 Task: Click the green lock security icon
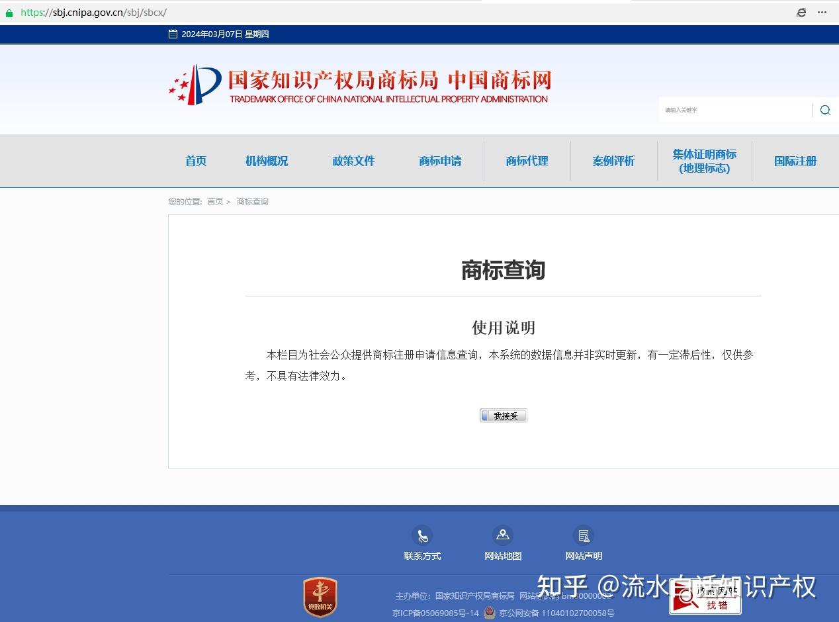click(x=9, y=13)
